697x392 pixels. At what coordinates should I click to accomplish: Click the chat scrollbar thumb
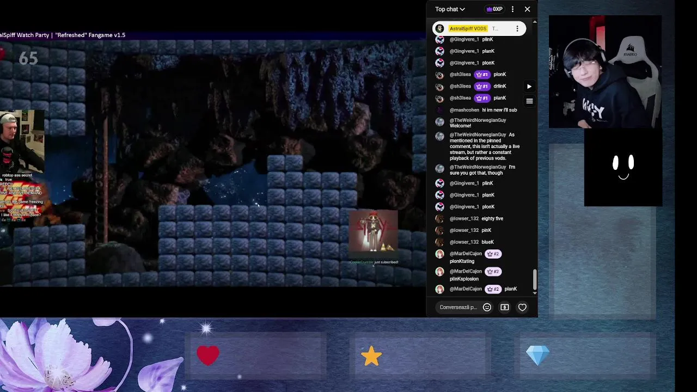point(535,279)
